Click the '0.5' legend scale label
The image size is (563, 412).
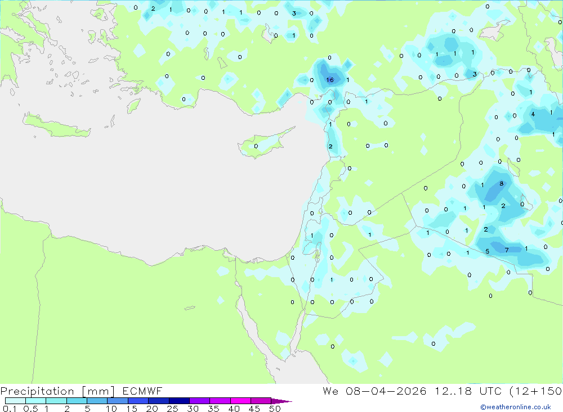click(30, 409)
